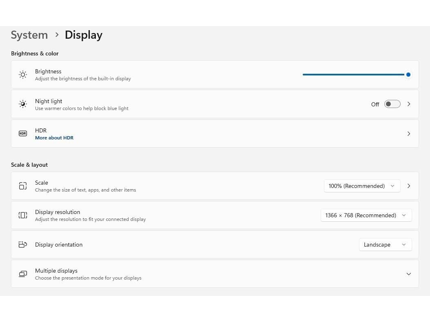Screen dimensions: 430x322
Task: Click the Night light icon
Action: coord(23,104)
